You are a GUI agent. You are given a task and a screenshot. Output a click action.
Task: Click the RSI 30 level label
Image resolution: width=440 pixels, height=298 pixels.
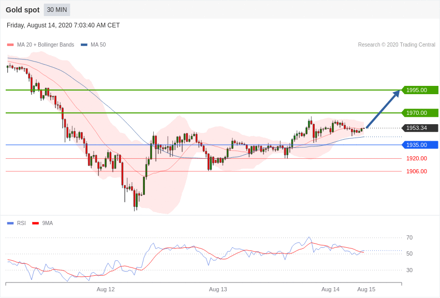(409, 270)
